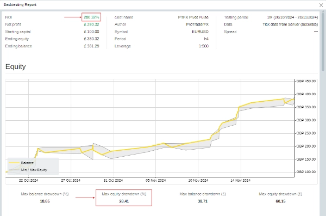Click the 27 Oct 2024 axis label
The width and height of the screenshot is (326, 216).
coord(71,181)
